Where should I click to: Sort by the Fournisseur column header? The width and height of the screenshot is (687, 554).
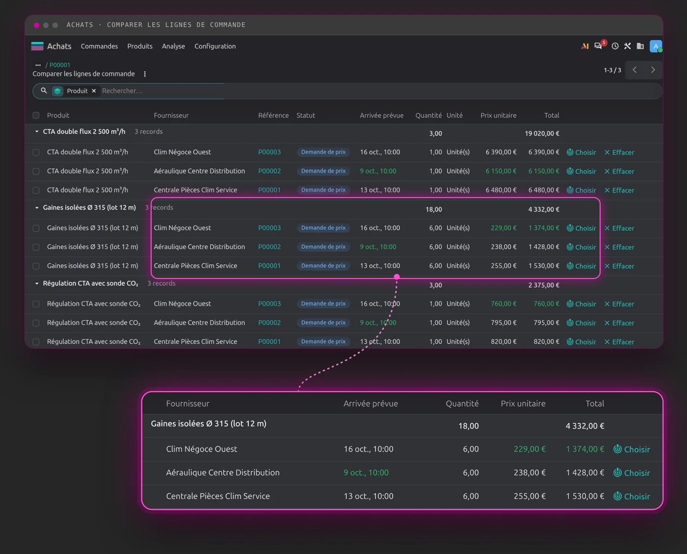point(171,115)
